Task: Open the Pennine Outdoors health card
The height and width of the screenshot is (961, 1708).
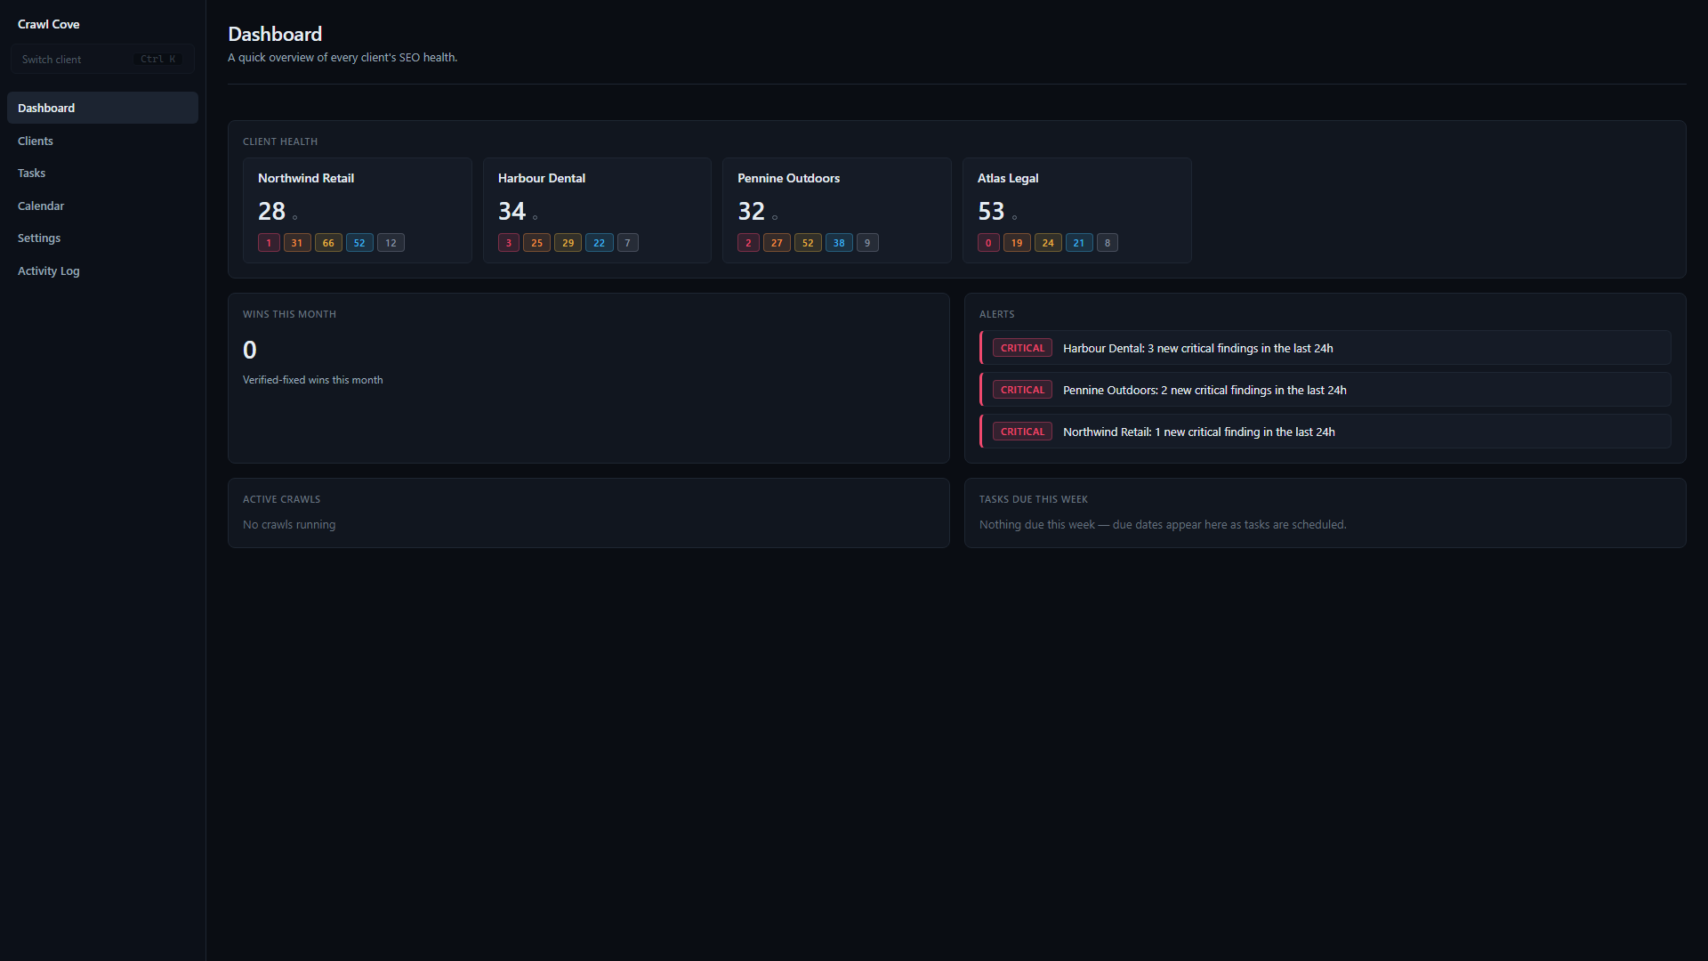Action: coord(837,210)
